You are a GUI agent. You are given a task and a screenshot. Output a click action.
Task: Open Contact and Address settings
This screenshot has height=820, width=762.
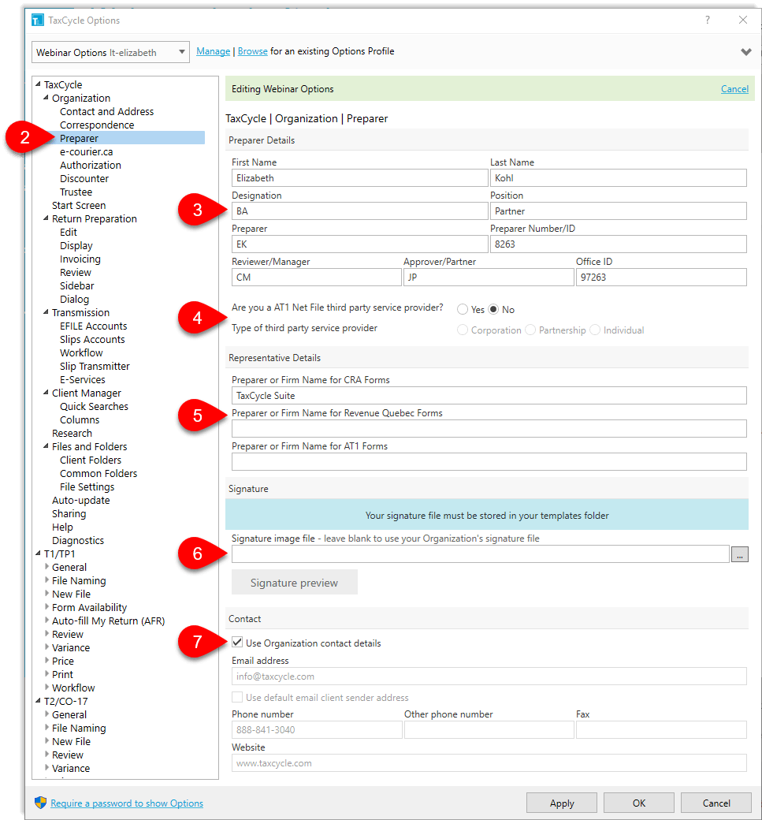point(106,111)
